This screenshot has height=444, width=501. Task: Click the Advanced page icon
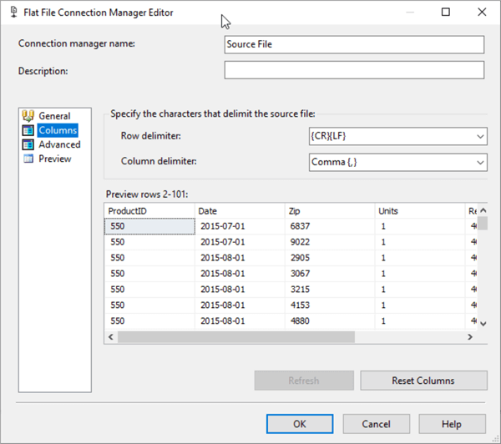coord(28,144)
